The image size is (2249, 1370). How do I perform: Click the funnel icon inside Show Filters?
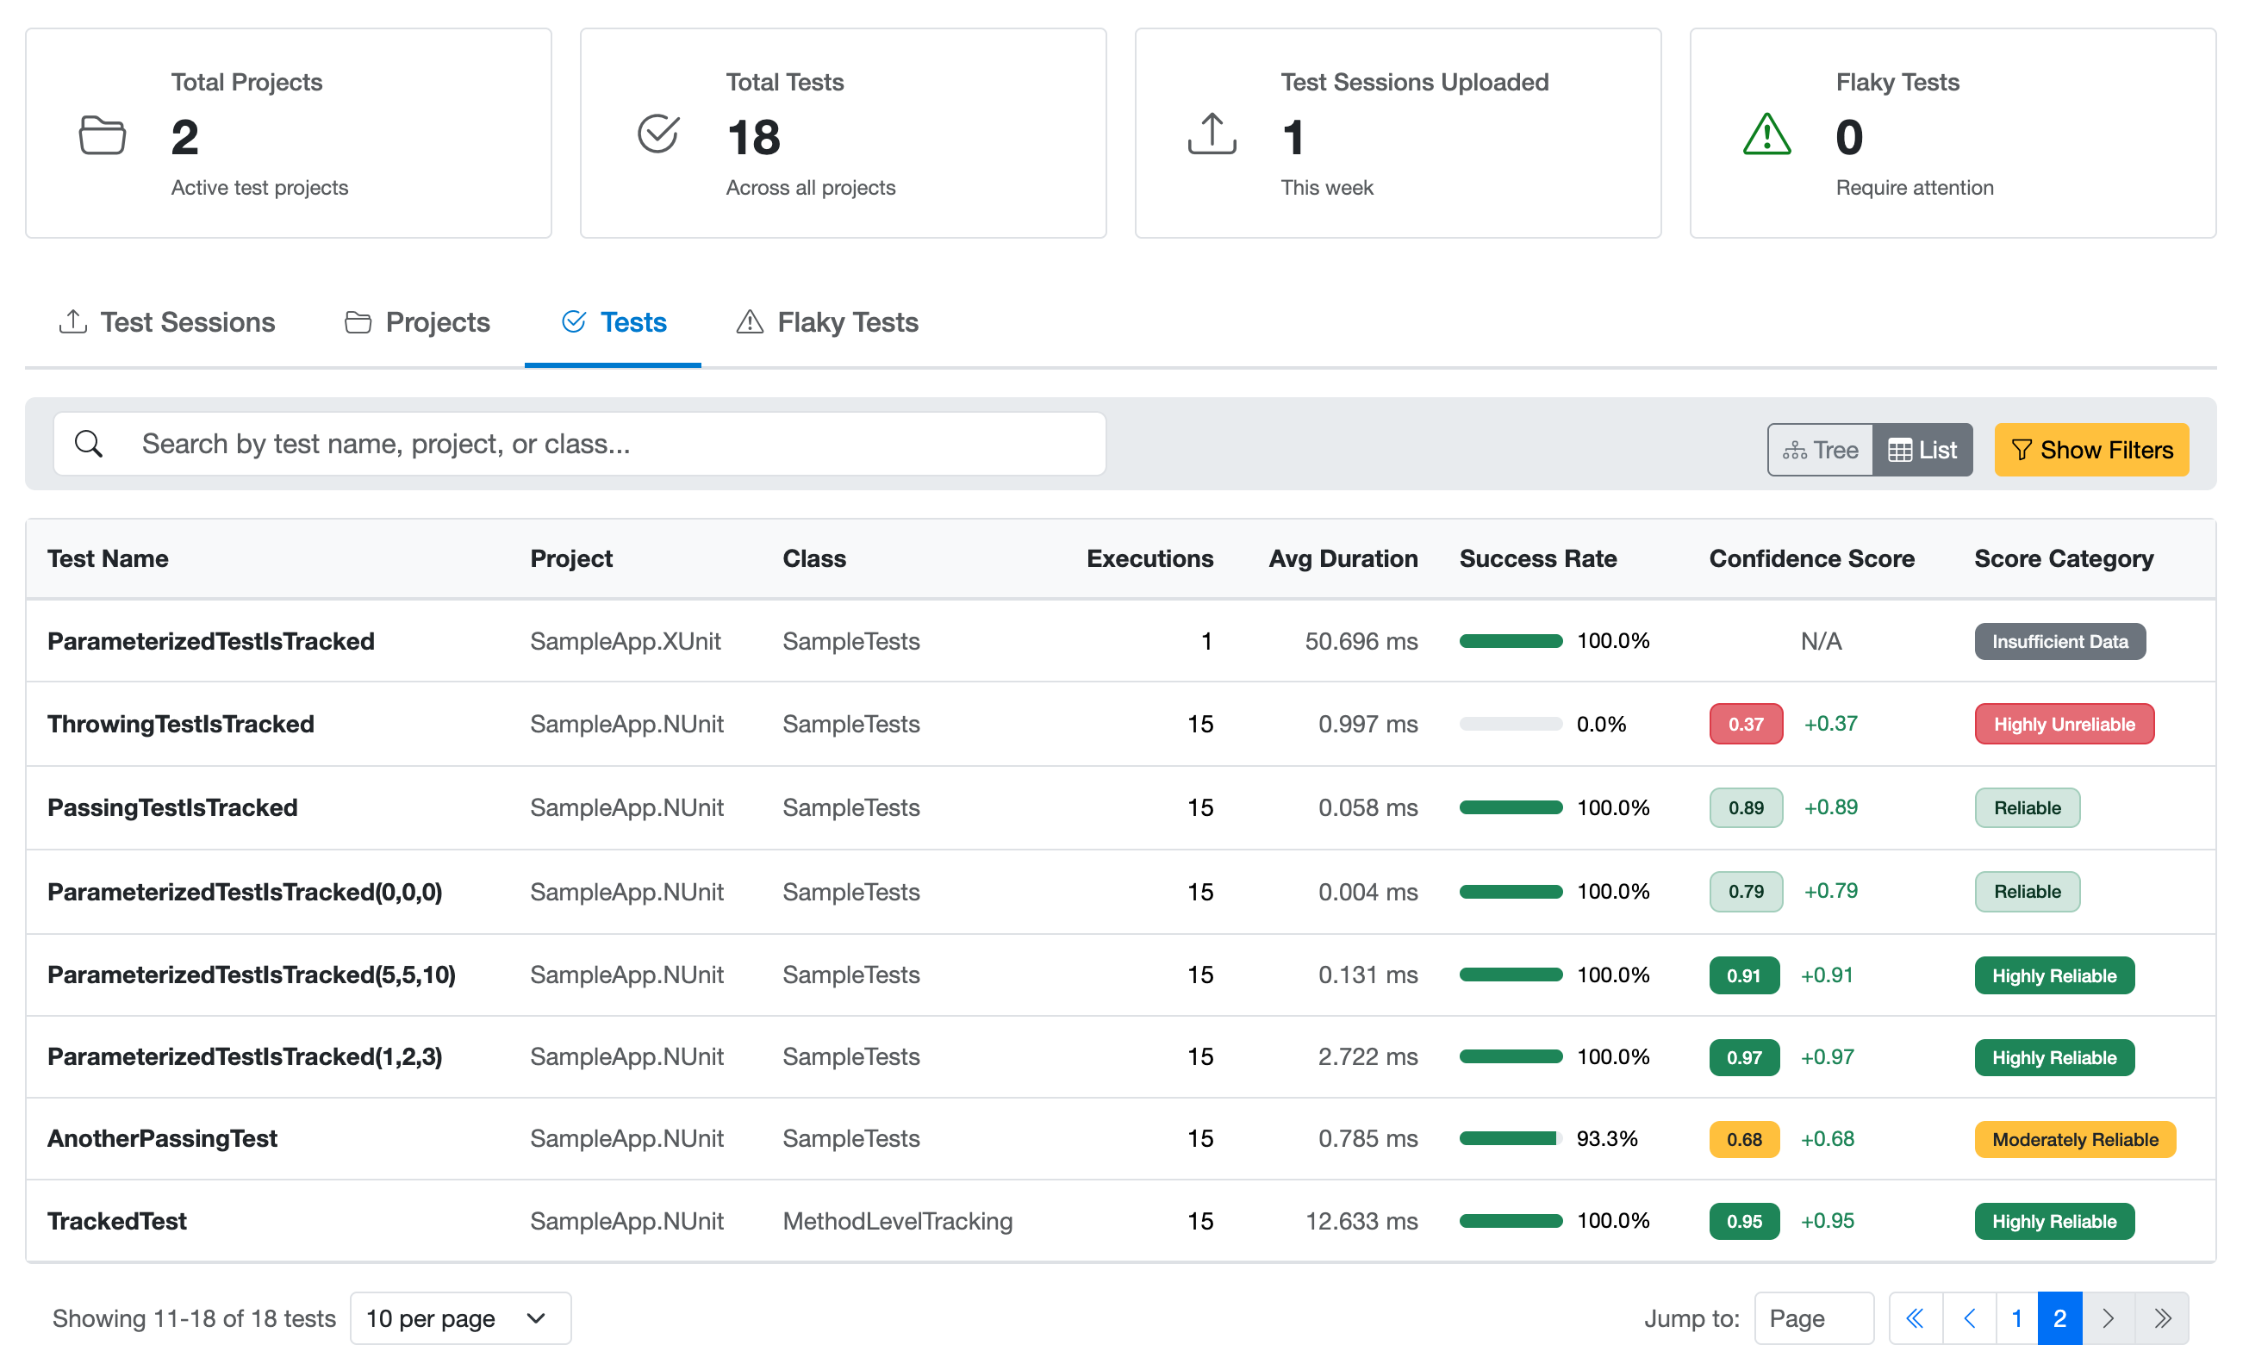pos(2022,449)
